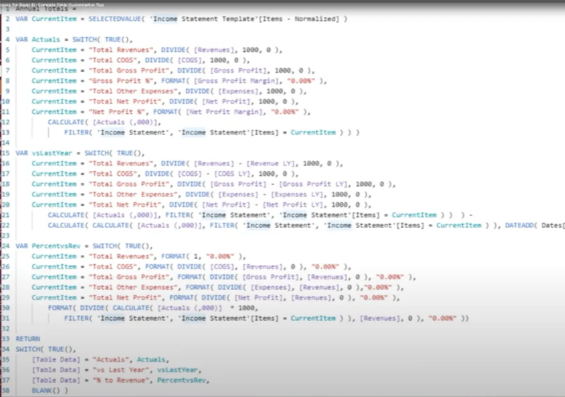The height and width of the screenshot is (397, 565).
Task: Click "Total Net Profit" string on line 10
Action: [125, 102]
